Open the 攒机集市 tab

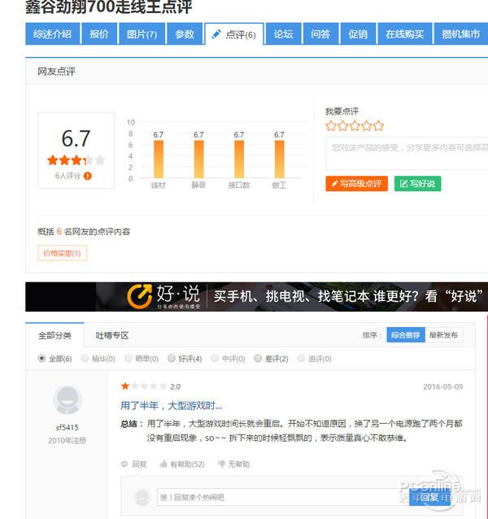pyautogui.click(x=461, y=33)
